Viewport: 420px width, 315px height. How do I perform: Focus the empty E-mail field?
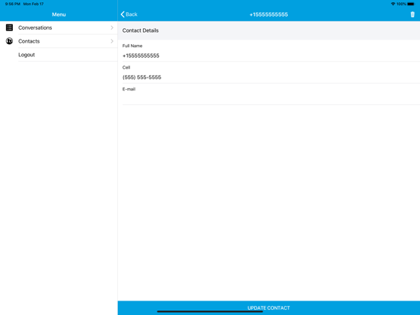click(x=271, y=99)
